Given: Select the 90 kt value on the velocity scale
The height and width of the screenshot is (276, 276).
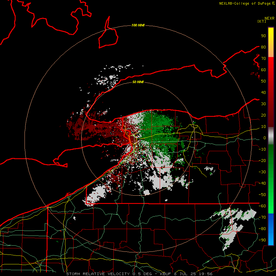Looking at the screenshot, I should 263,36.
